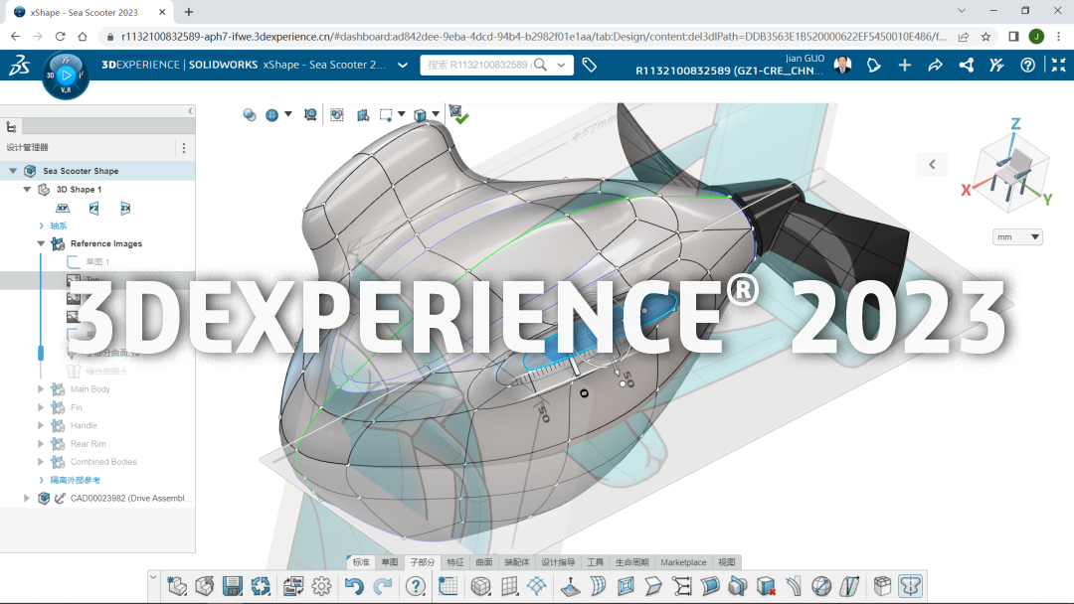Click the delete face red X icon
Image resolution: width=1074 pixels, height=604 pixels.
pyautogui.click(x=766, y=586)
